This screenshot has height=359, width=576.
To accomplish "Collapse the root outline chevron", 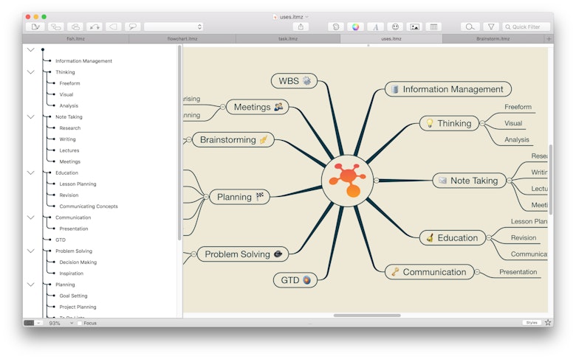I will pyautogui.click(x=31, y=50).
